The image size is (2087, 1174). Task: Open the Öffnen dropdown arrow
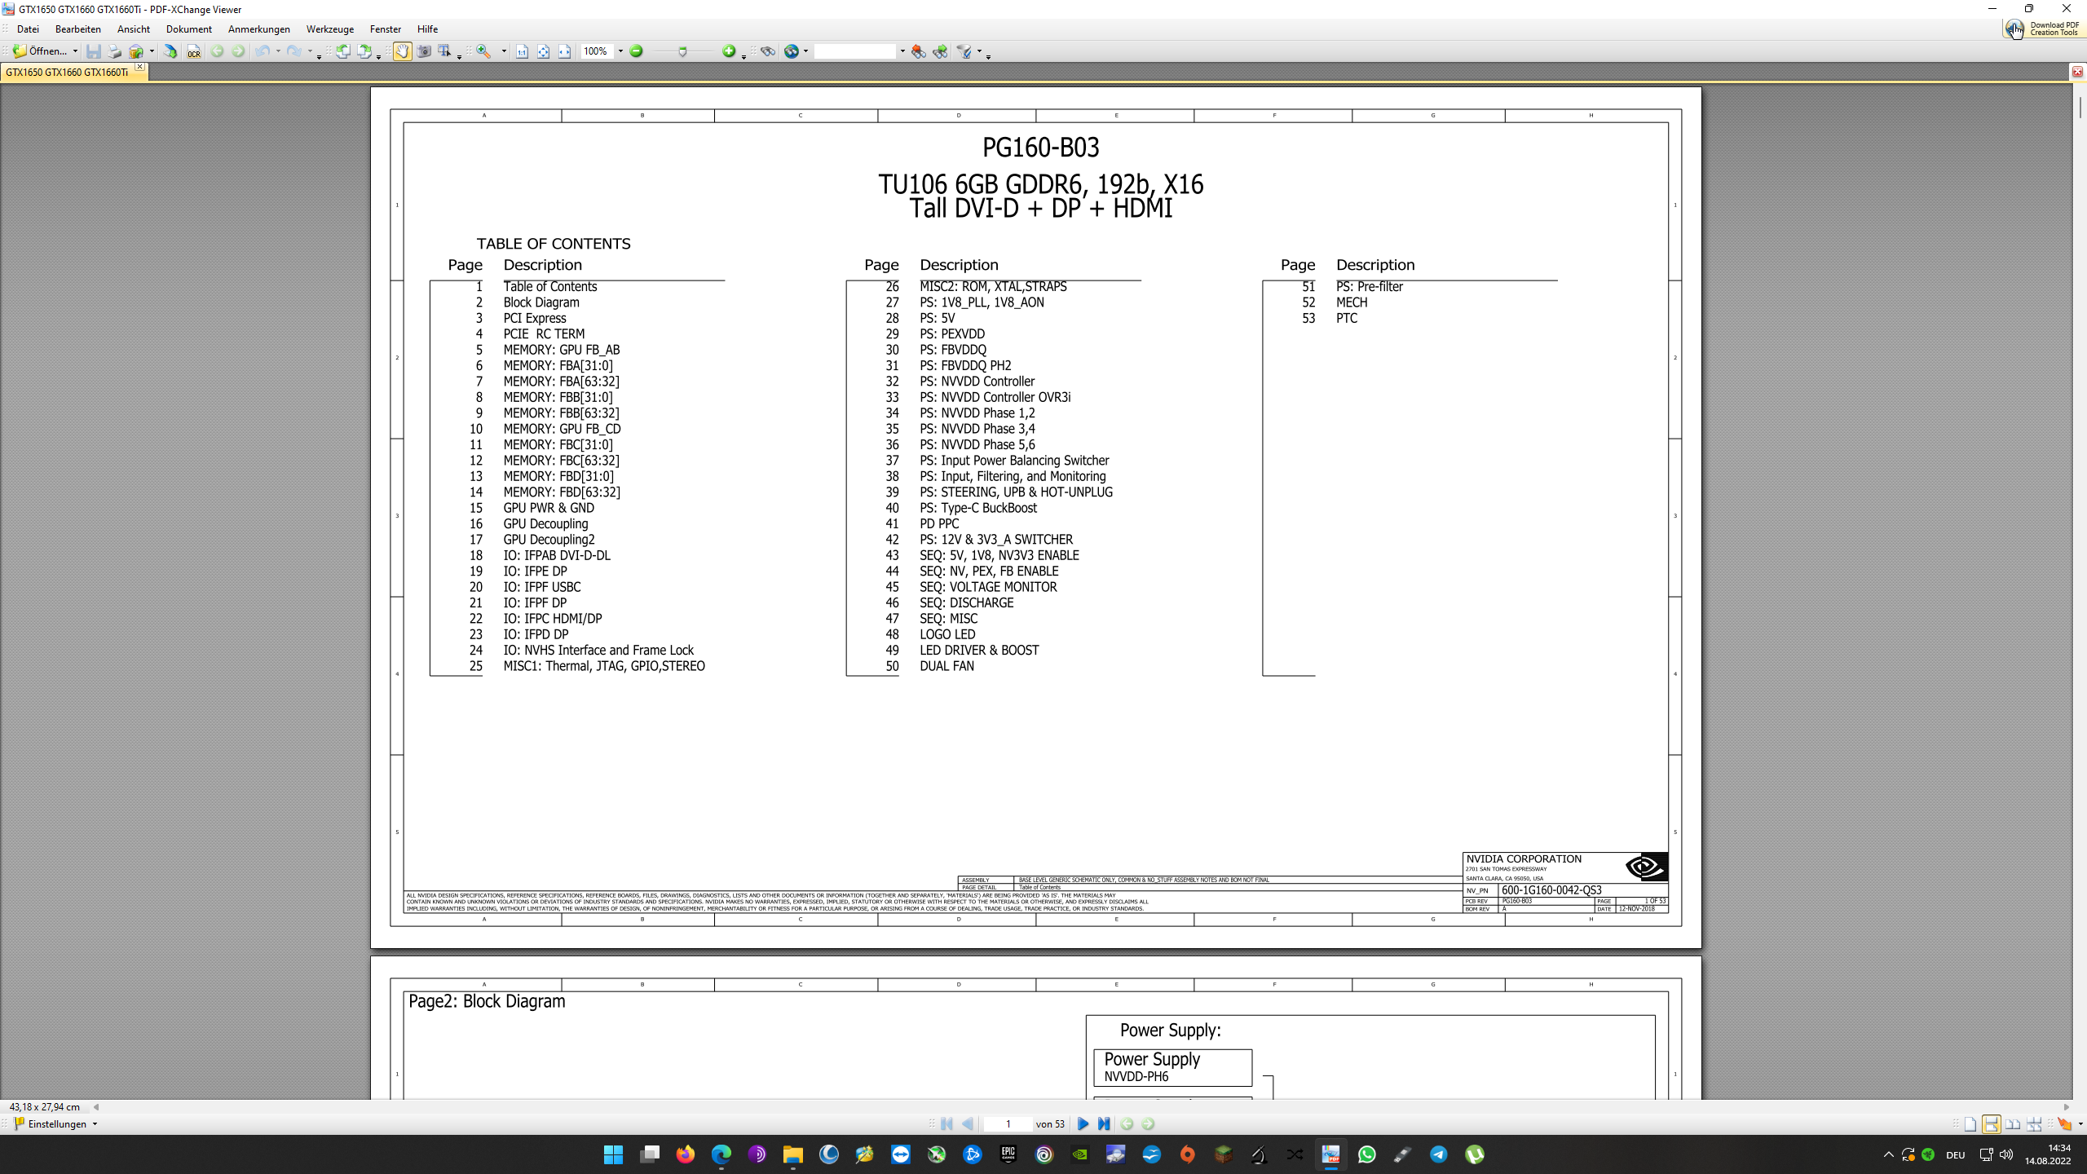point(75,51)
